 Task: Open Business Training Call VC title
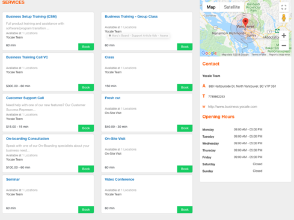click(x=27, y=57)
